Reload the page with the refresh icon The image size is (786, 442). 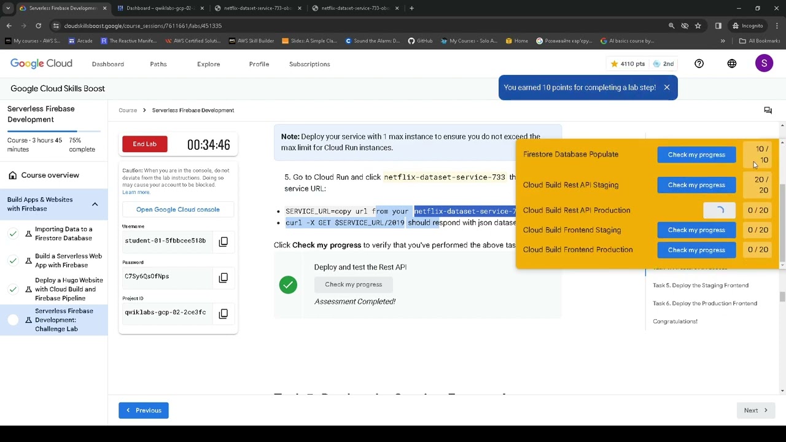pyautogui.click(x=38, y=26)
